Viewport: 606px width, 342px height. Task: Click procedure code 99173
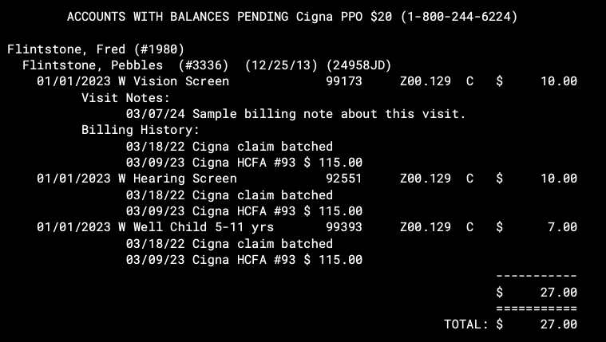point(344,81)
